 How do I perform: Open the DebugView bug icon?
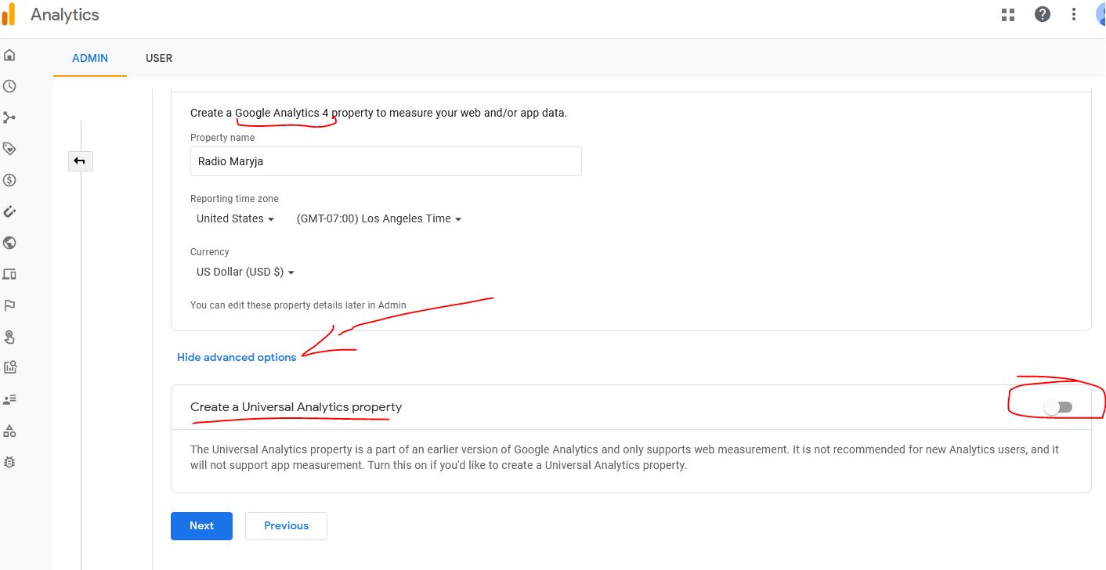(x=9, y=462)
